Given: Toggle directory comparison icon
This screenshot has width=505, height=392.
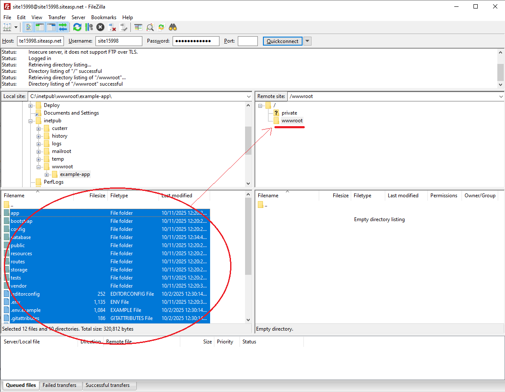Looking at the screenshot, I should click(x=150, y=27).
